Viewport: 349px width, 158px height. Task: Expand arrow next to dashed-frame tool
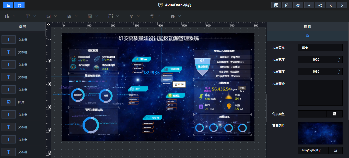(118, 16)
